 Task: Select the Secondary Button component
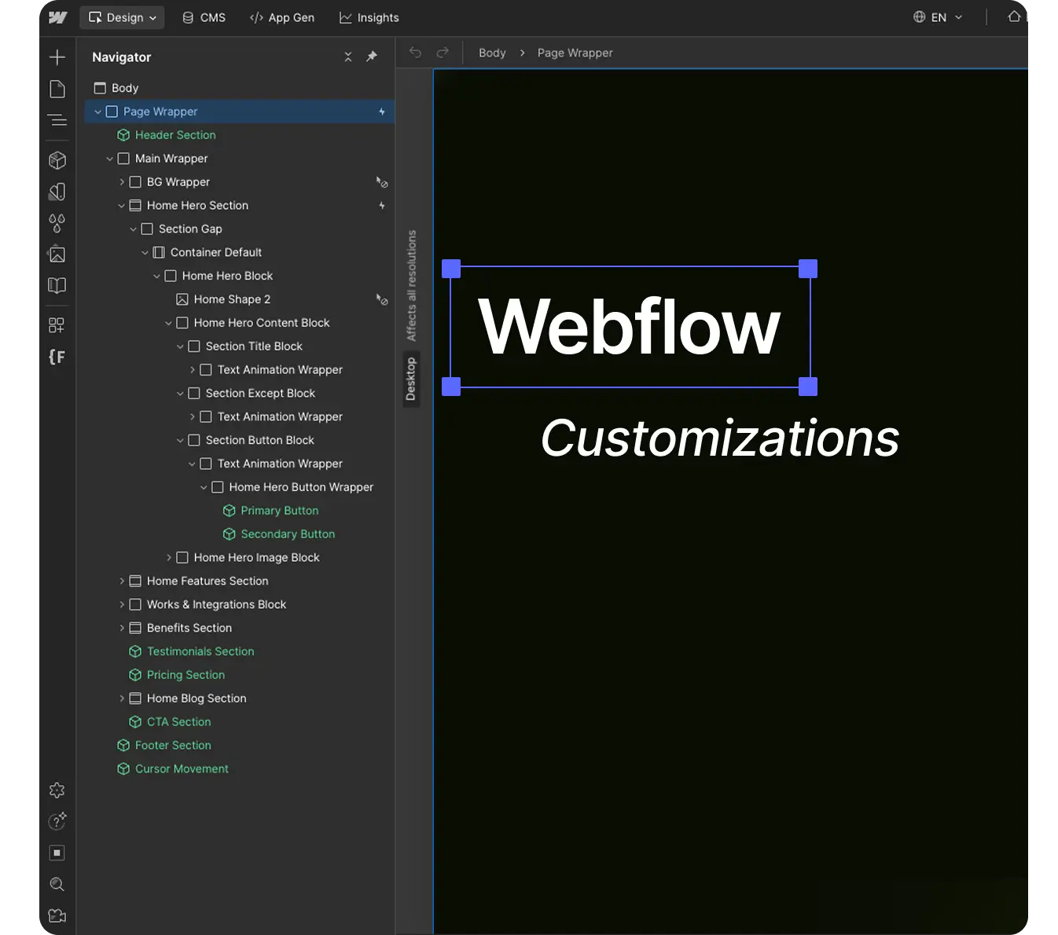click(x=239, y=534)
